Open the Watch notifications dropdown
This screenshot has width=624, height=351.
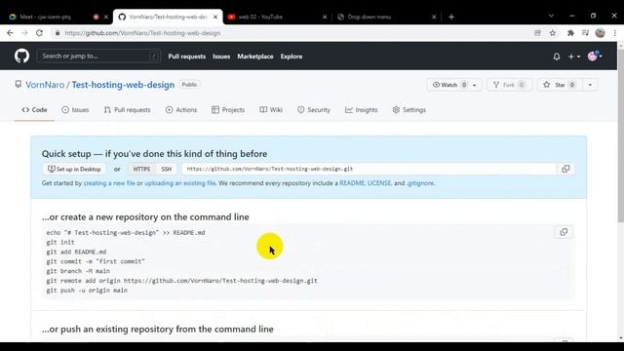[454, 85]
